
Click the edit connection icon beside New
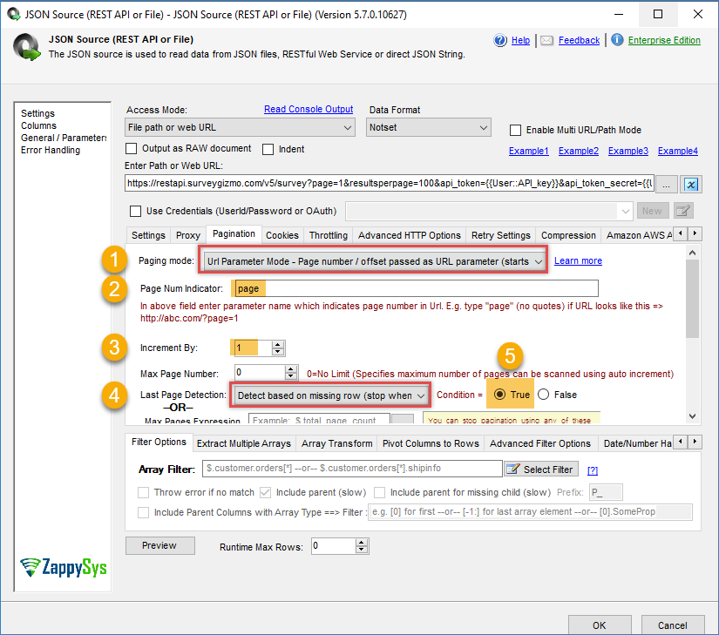pyautogui.click(x=683, y=211)
